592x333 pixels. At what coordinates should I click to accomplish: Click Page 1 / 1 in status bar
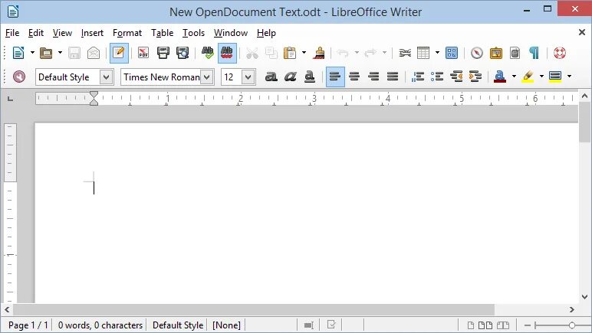pyautogui.click(x=28, y=325)
